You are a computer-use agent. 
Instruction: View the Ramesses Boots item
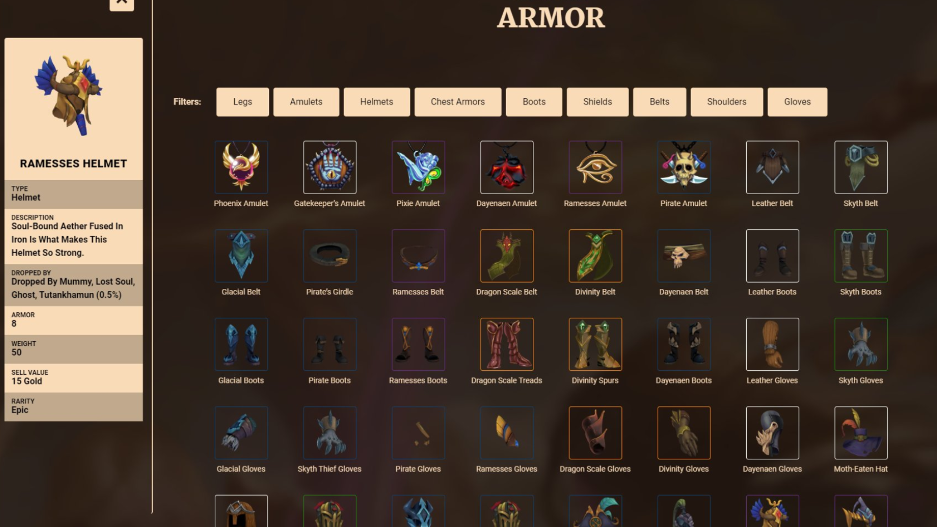pos(418,345)
